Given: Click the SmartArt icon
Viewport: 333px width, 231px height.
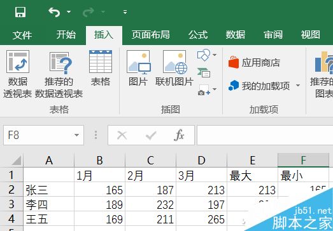Looking at the screenshot, I should [x=204, y=72].
